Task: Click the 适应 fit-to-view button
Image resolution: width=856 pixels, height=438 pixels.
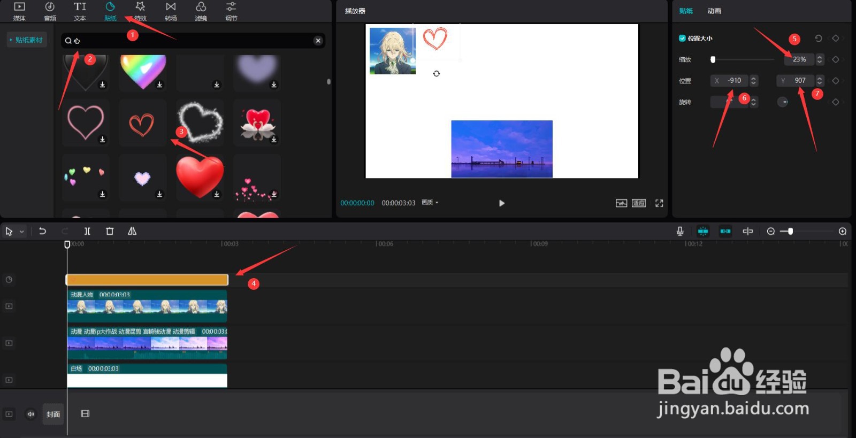Action: (639, 203)
